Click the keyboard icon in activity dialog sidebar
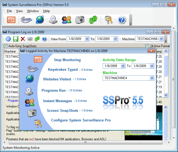Screen dimensions: 178x152 point(33,69)
